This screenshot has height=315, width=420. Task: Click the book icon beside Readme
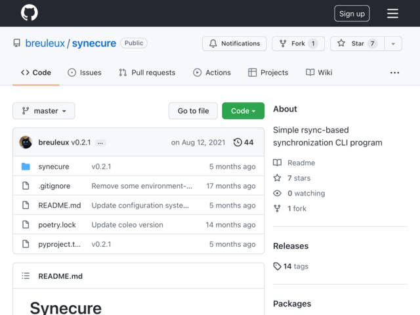tap(277, 163)
